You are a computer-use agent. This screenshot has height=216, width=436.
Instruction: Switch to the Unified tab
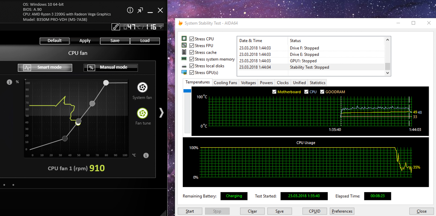[x=299, y=83]
